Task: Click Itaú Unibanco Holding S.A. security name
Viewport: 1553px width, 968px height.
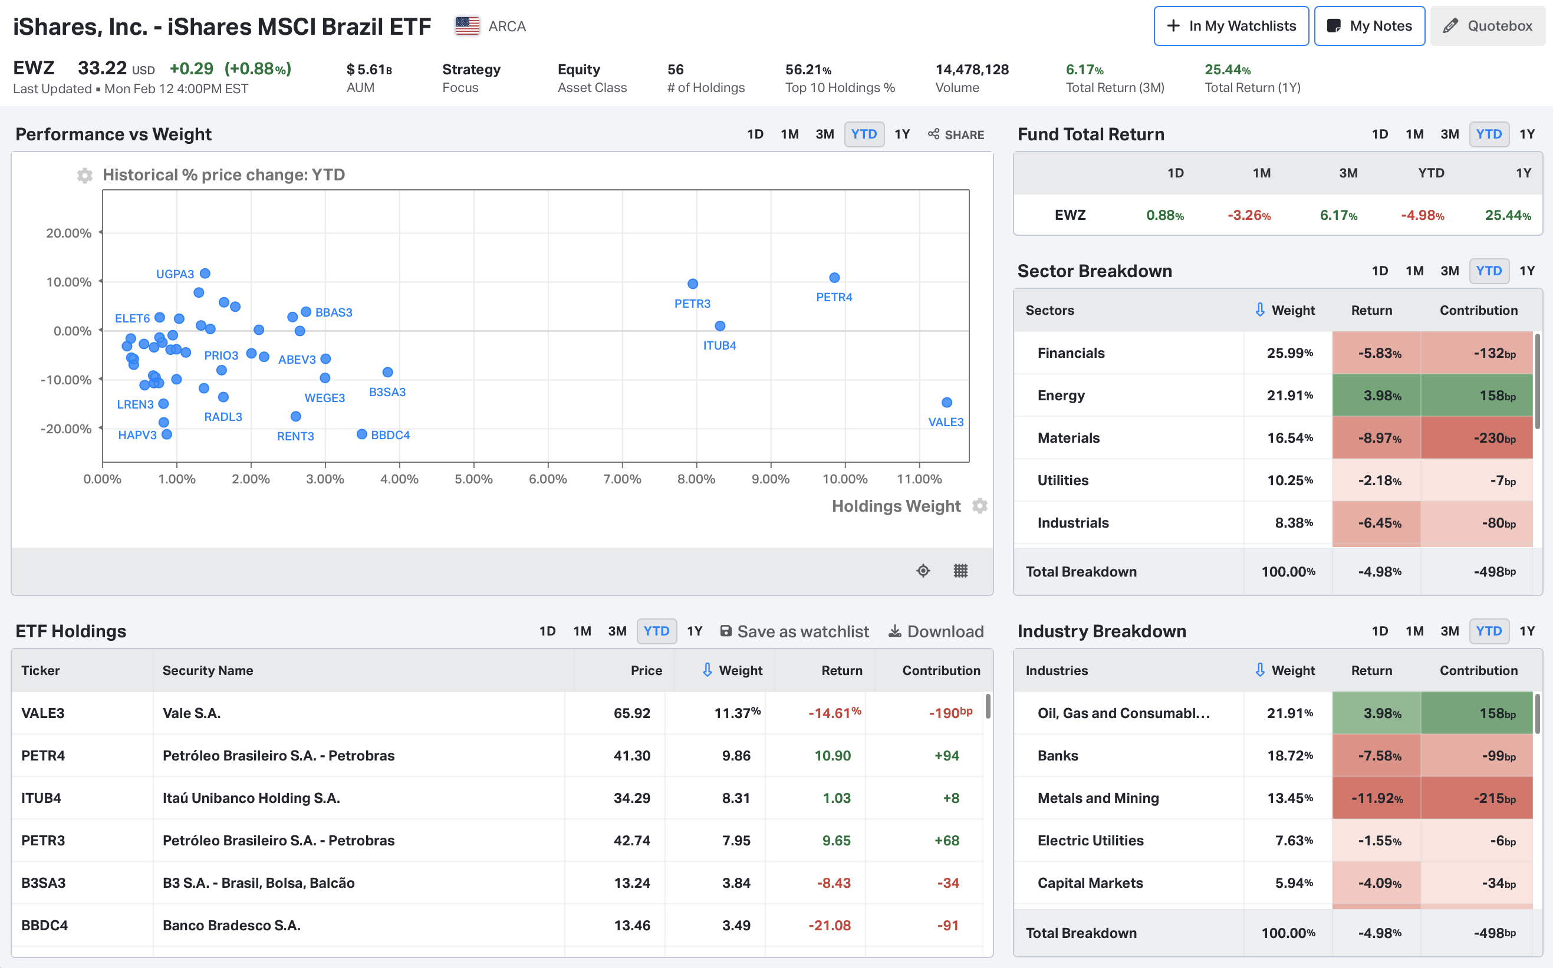Action: pyautogui.click(x=252, y=798)
